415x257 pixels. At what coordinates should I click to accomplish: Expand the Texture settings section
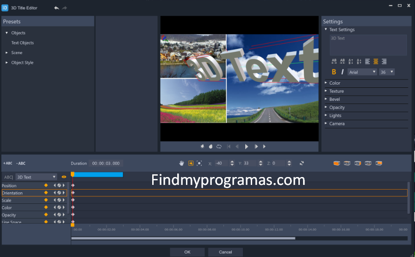click(326, 91)
